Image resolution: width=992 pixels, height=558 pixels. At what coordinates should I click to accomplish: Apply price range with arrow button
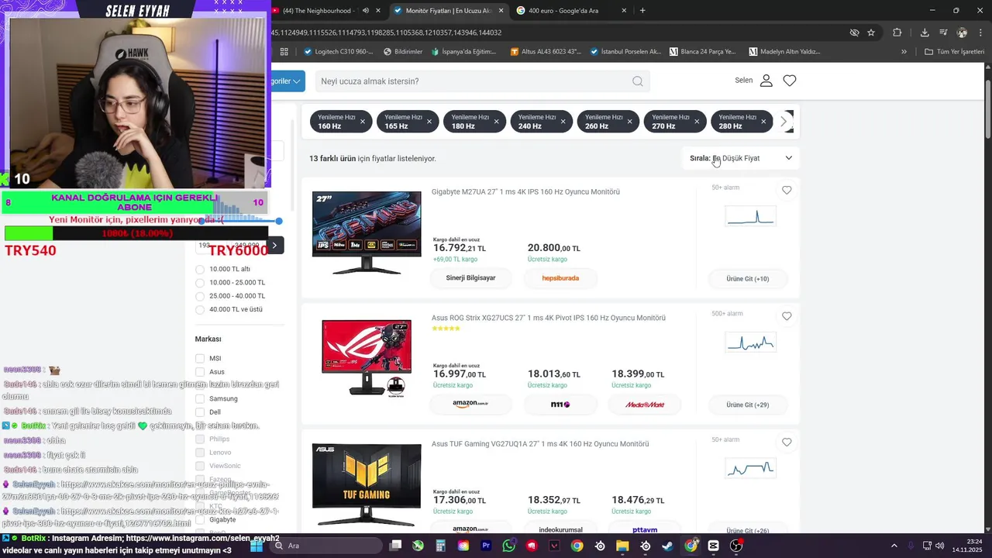[274, 246]
